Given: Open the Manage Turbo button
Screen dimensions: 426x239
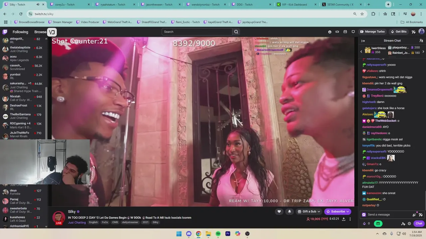Looking at the screenshot, I should [372, 32].
